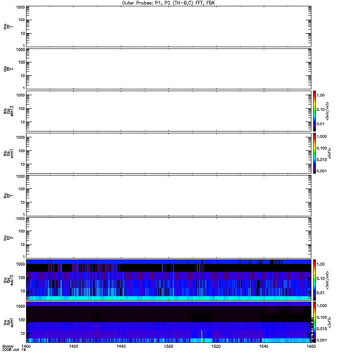337x359 pixels.
Task: Click the 1520 time axis label
Action: pos(216,346)
